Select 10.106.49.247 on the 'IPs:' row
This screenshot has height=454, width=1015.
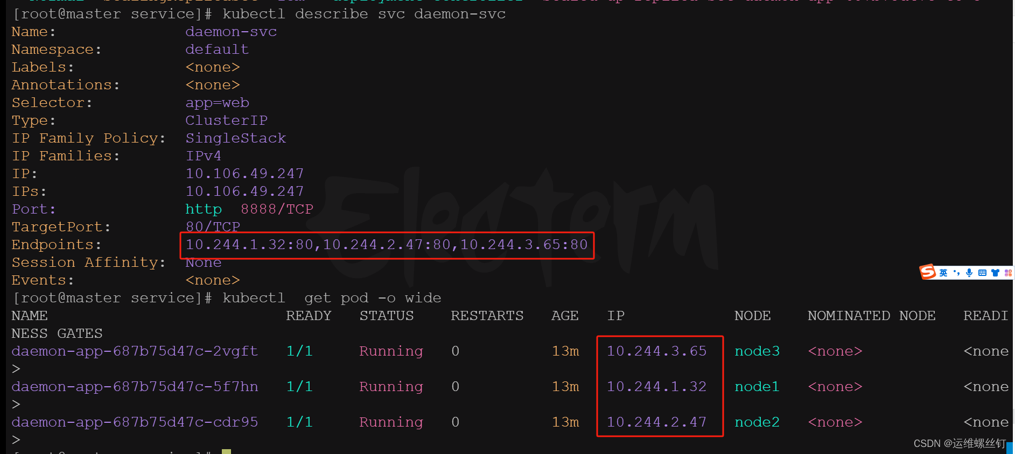244,191
